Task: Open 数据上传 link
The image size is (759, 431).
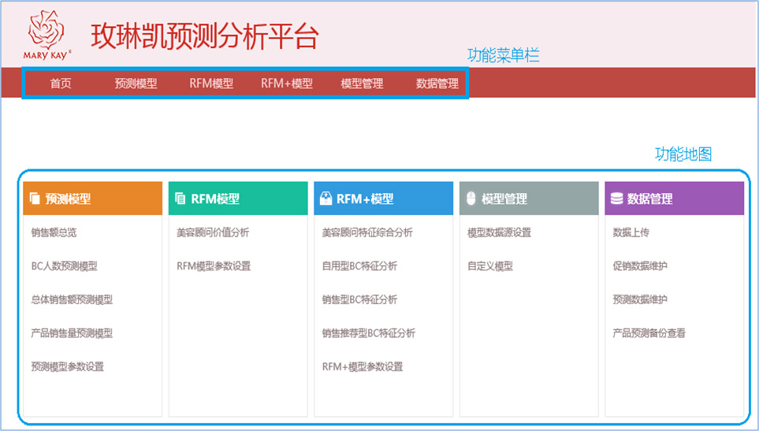Action: 631,232
